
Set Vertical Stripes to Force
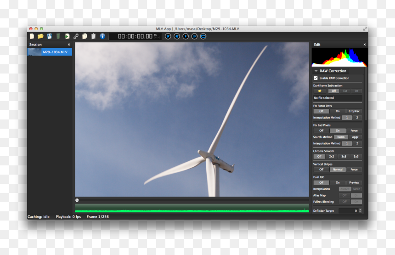[x=354, y=170]
